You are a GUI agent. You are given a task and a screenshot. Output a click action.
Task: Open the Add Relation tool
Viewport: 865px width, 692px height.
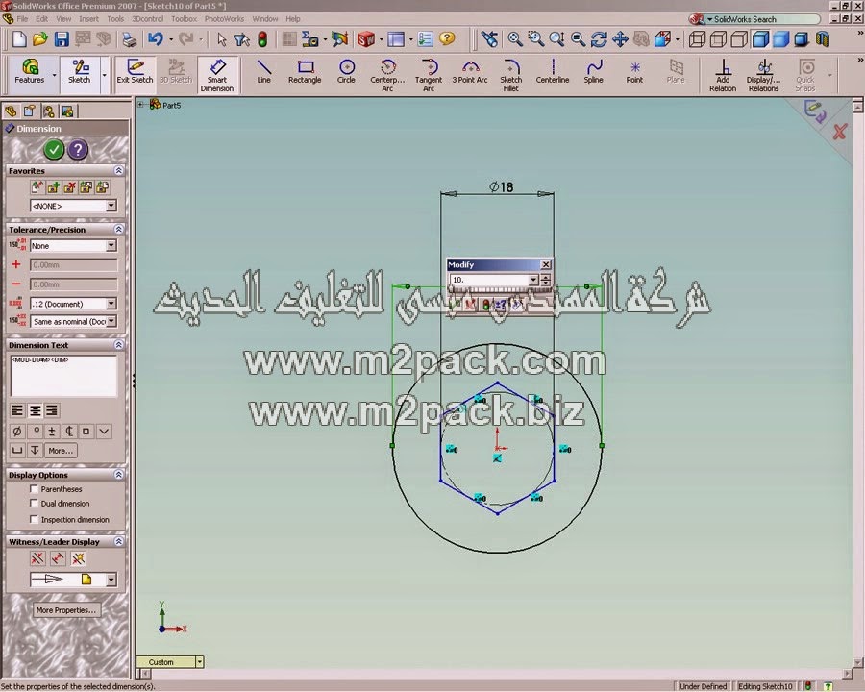coord(723,75)
